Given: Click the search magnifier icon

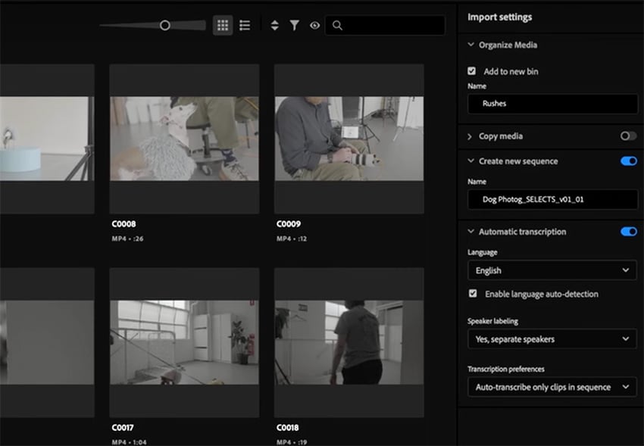Looking at the screenshot, I should point(336,25).
